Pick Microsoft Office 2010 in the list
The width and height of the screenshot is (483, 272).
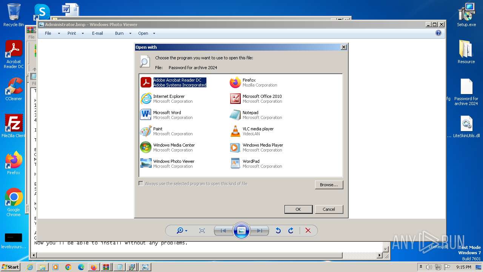tap(256, 99)
